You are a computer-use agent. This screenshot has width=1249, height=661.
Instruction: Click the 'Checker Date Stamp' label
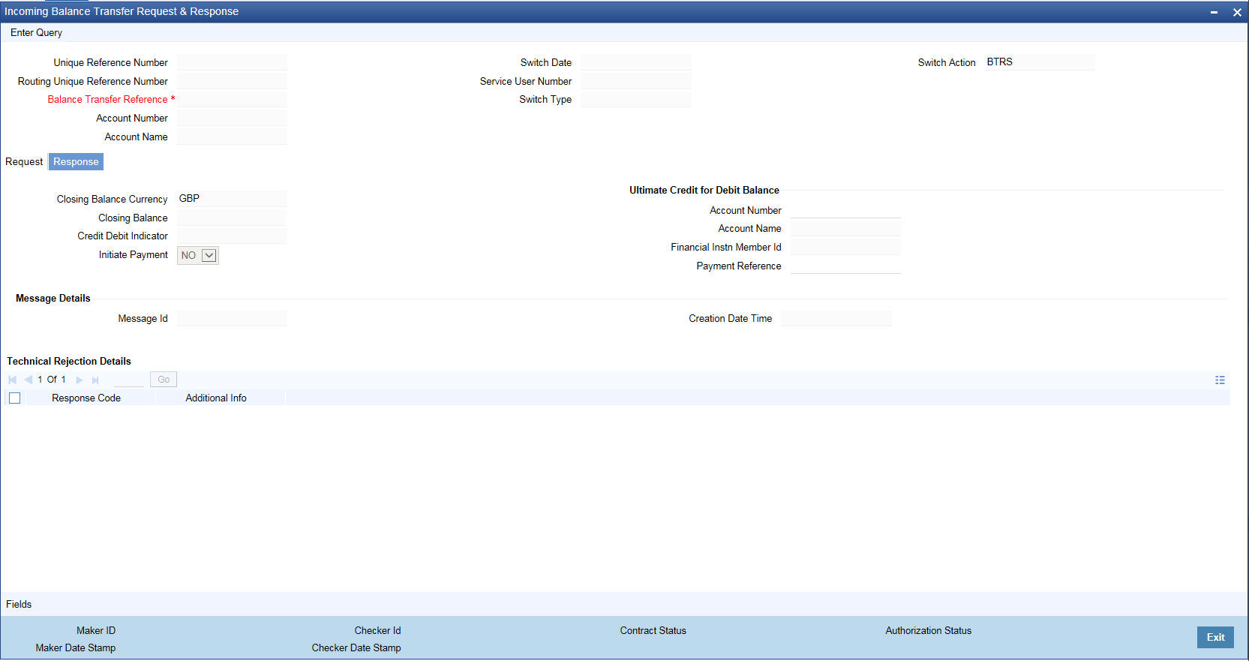click(356, 647)
